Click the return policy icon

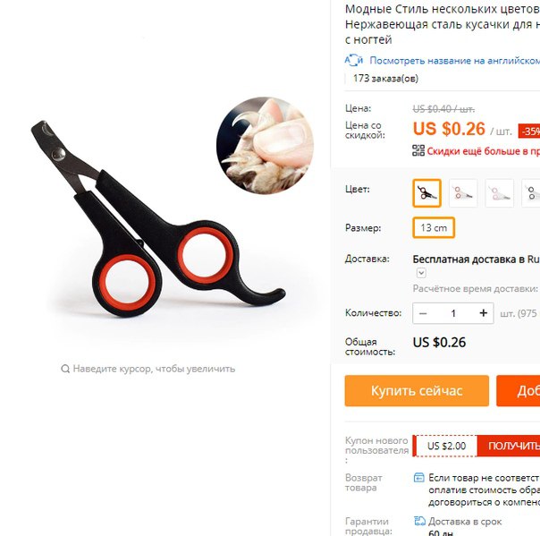(x=418, y=478)
